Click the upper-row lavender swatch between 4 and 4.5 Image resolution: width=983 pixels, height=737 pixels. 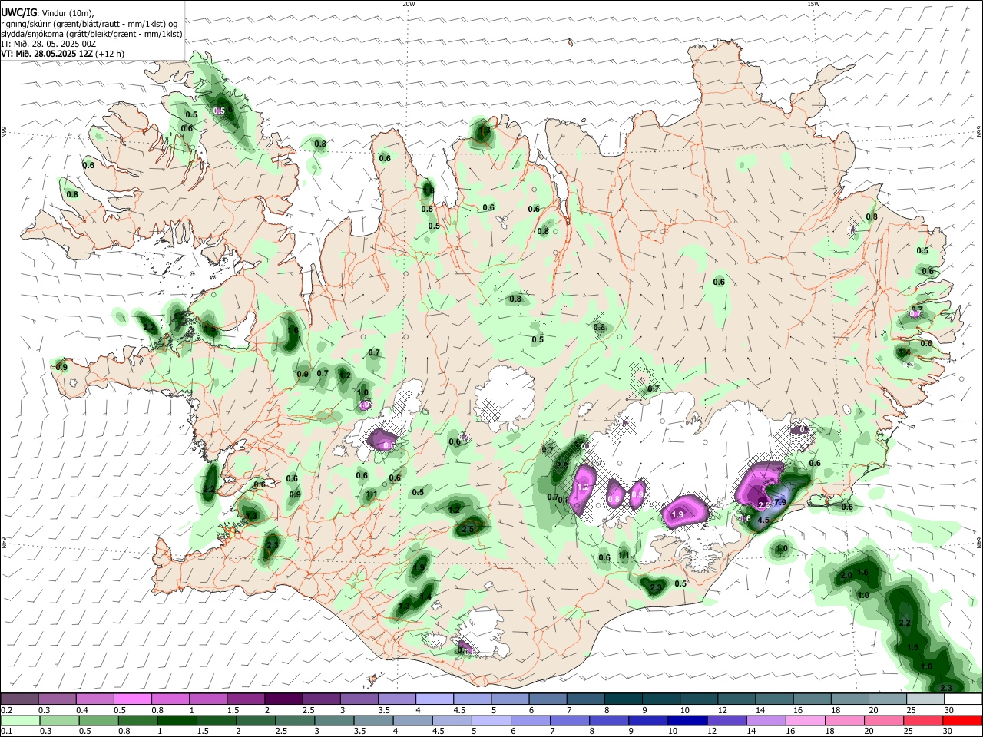tap(434, 699)
